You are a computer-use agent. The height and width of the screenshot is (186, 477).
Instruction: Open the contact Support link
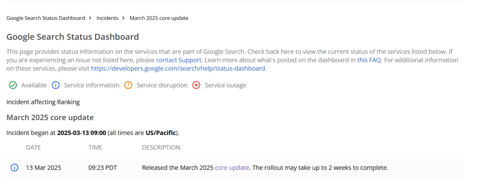pos(178,60)
